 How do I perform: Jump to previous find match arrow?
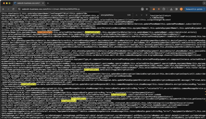136,15
